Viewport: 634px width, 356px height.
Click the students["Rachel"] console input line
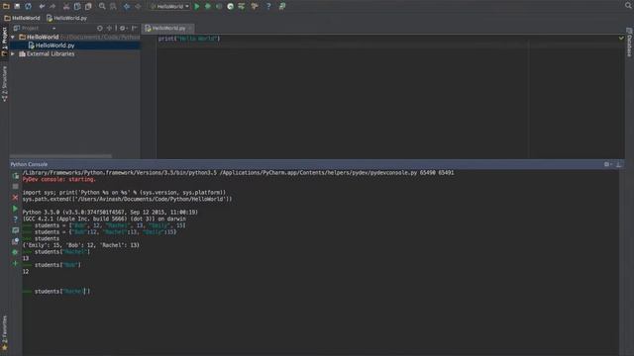(x=62, y=292)
